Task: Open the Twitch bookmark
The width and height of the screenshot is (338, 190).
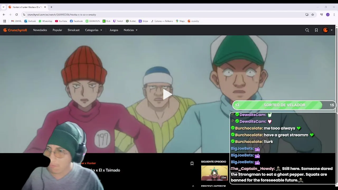Action: [118, 21]
